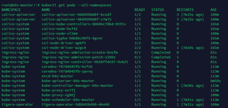Click age 106m of tigera-operator pod
This screenshot has width=228, height=108.
(x=215, y=105)
